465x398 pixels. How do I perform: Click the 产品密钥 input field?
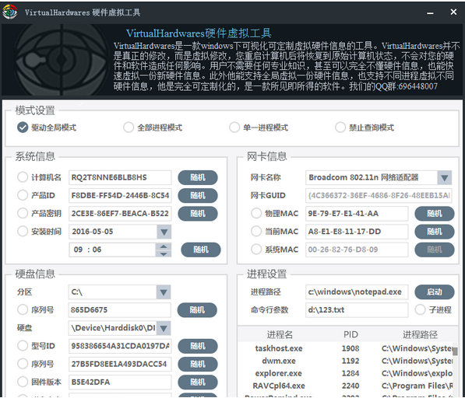(x=120, y=213)
